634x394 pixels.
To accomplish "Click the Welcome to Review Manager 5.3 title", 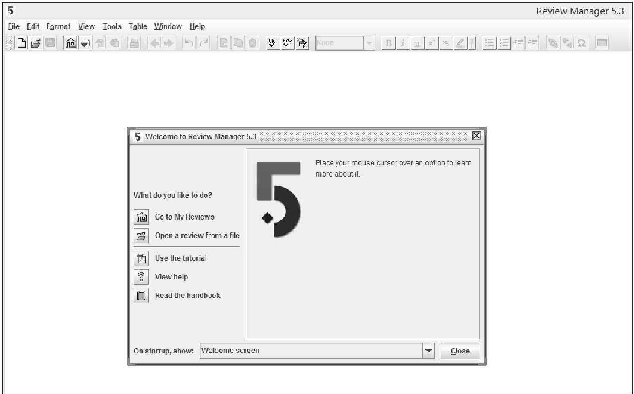I will 201,136.
